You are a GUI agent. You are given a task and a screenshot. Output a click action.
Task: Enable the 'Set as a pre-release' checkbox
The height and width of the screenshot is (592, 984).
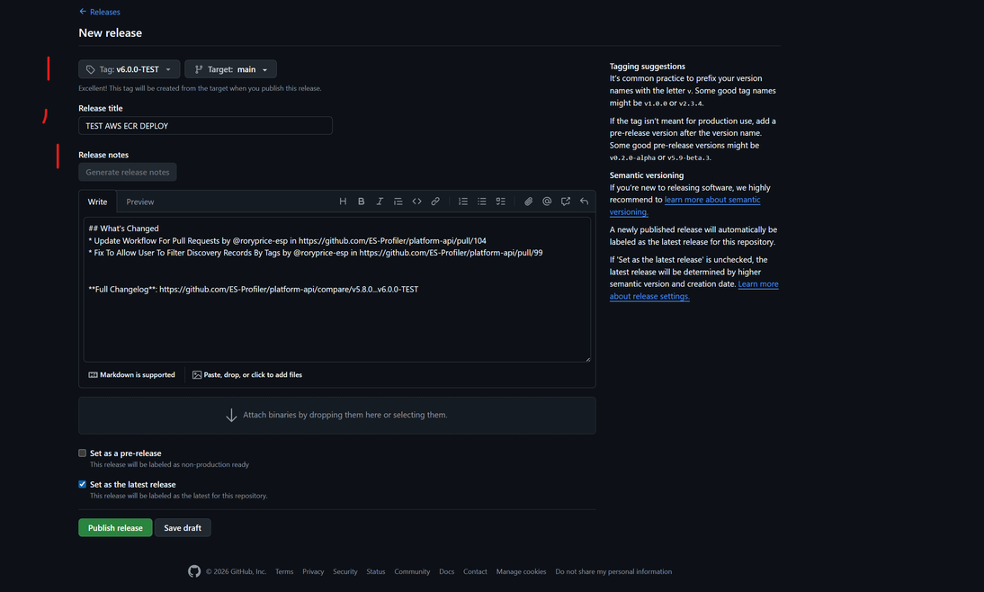83,453
